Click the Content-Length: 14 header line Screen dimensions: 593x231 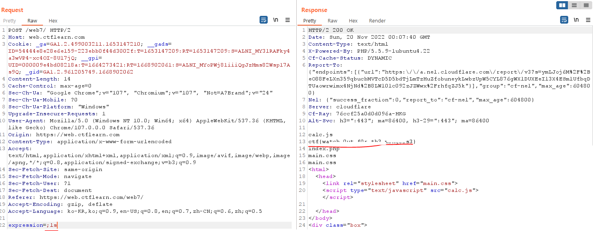tap(39, 79)
